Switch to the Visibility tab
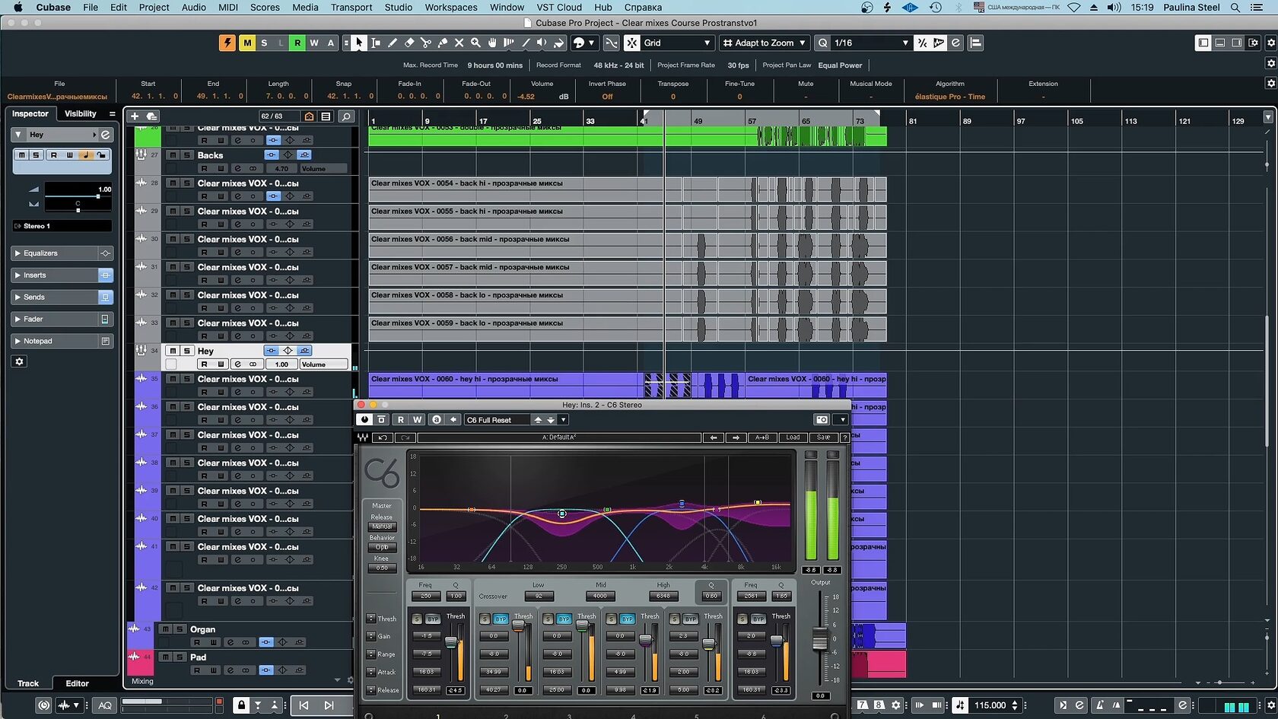This screenshot has width=1278, height=719. coord(81,113)
